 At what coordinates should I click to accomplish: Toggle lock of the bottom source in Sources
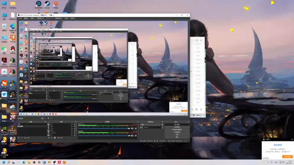click(x=75, y=135)
